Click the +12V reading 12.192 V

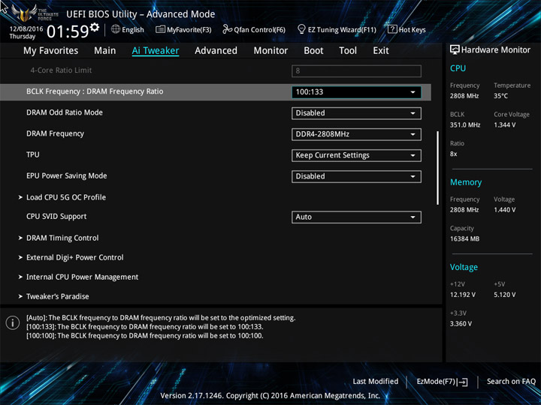(x=463, y=295)
